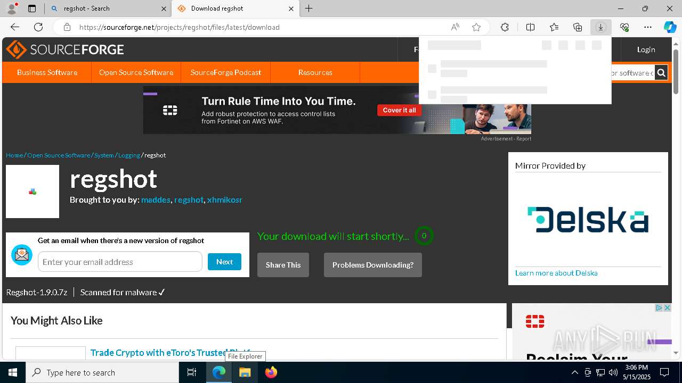Click the email address input field
This screenshot has height=383, width=682.
pos(120,262)
